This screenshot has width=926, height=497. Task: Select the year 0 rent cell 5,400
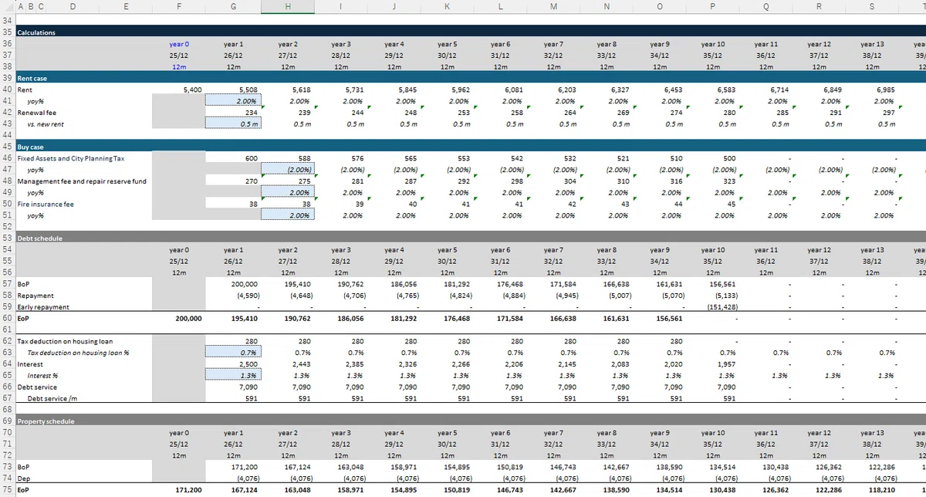pyautogui.click(x=179, y=90)
